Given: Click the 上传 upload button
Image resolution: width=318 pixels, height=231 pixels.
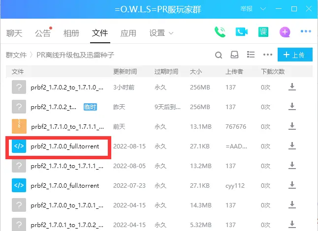Looking at the screenshot, I should coord(294,55).
